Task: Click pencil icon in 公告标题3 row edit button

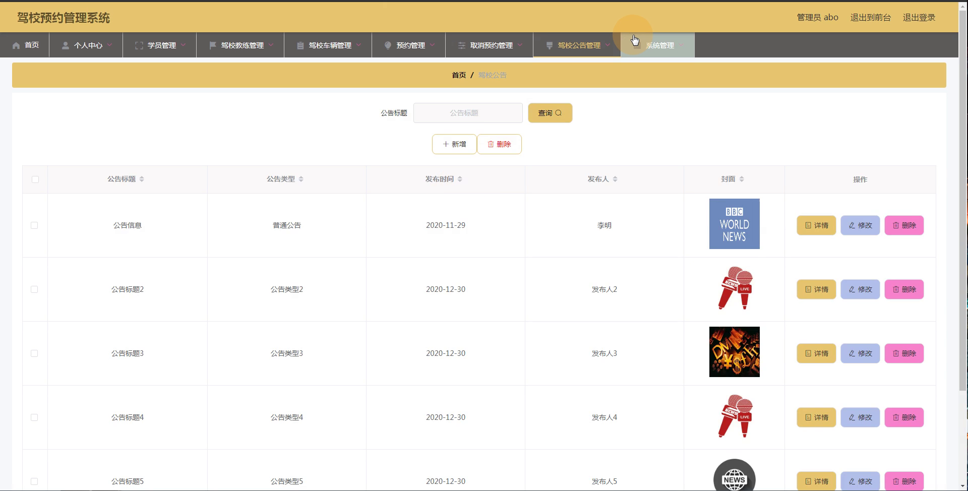Action: [852, 353]
